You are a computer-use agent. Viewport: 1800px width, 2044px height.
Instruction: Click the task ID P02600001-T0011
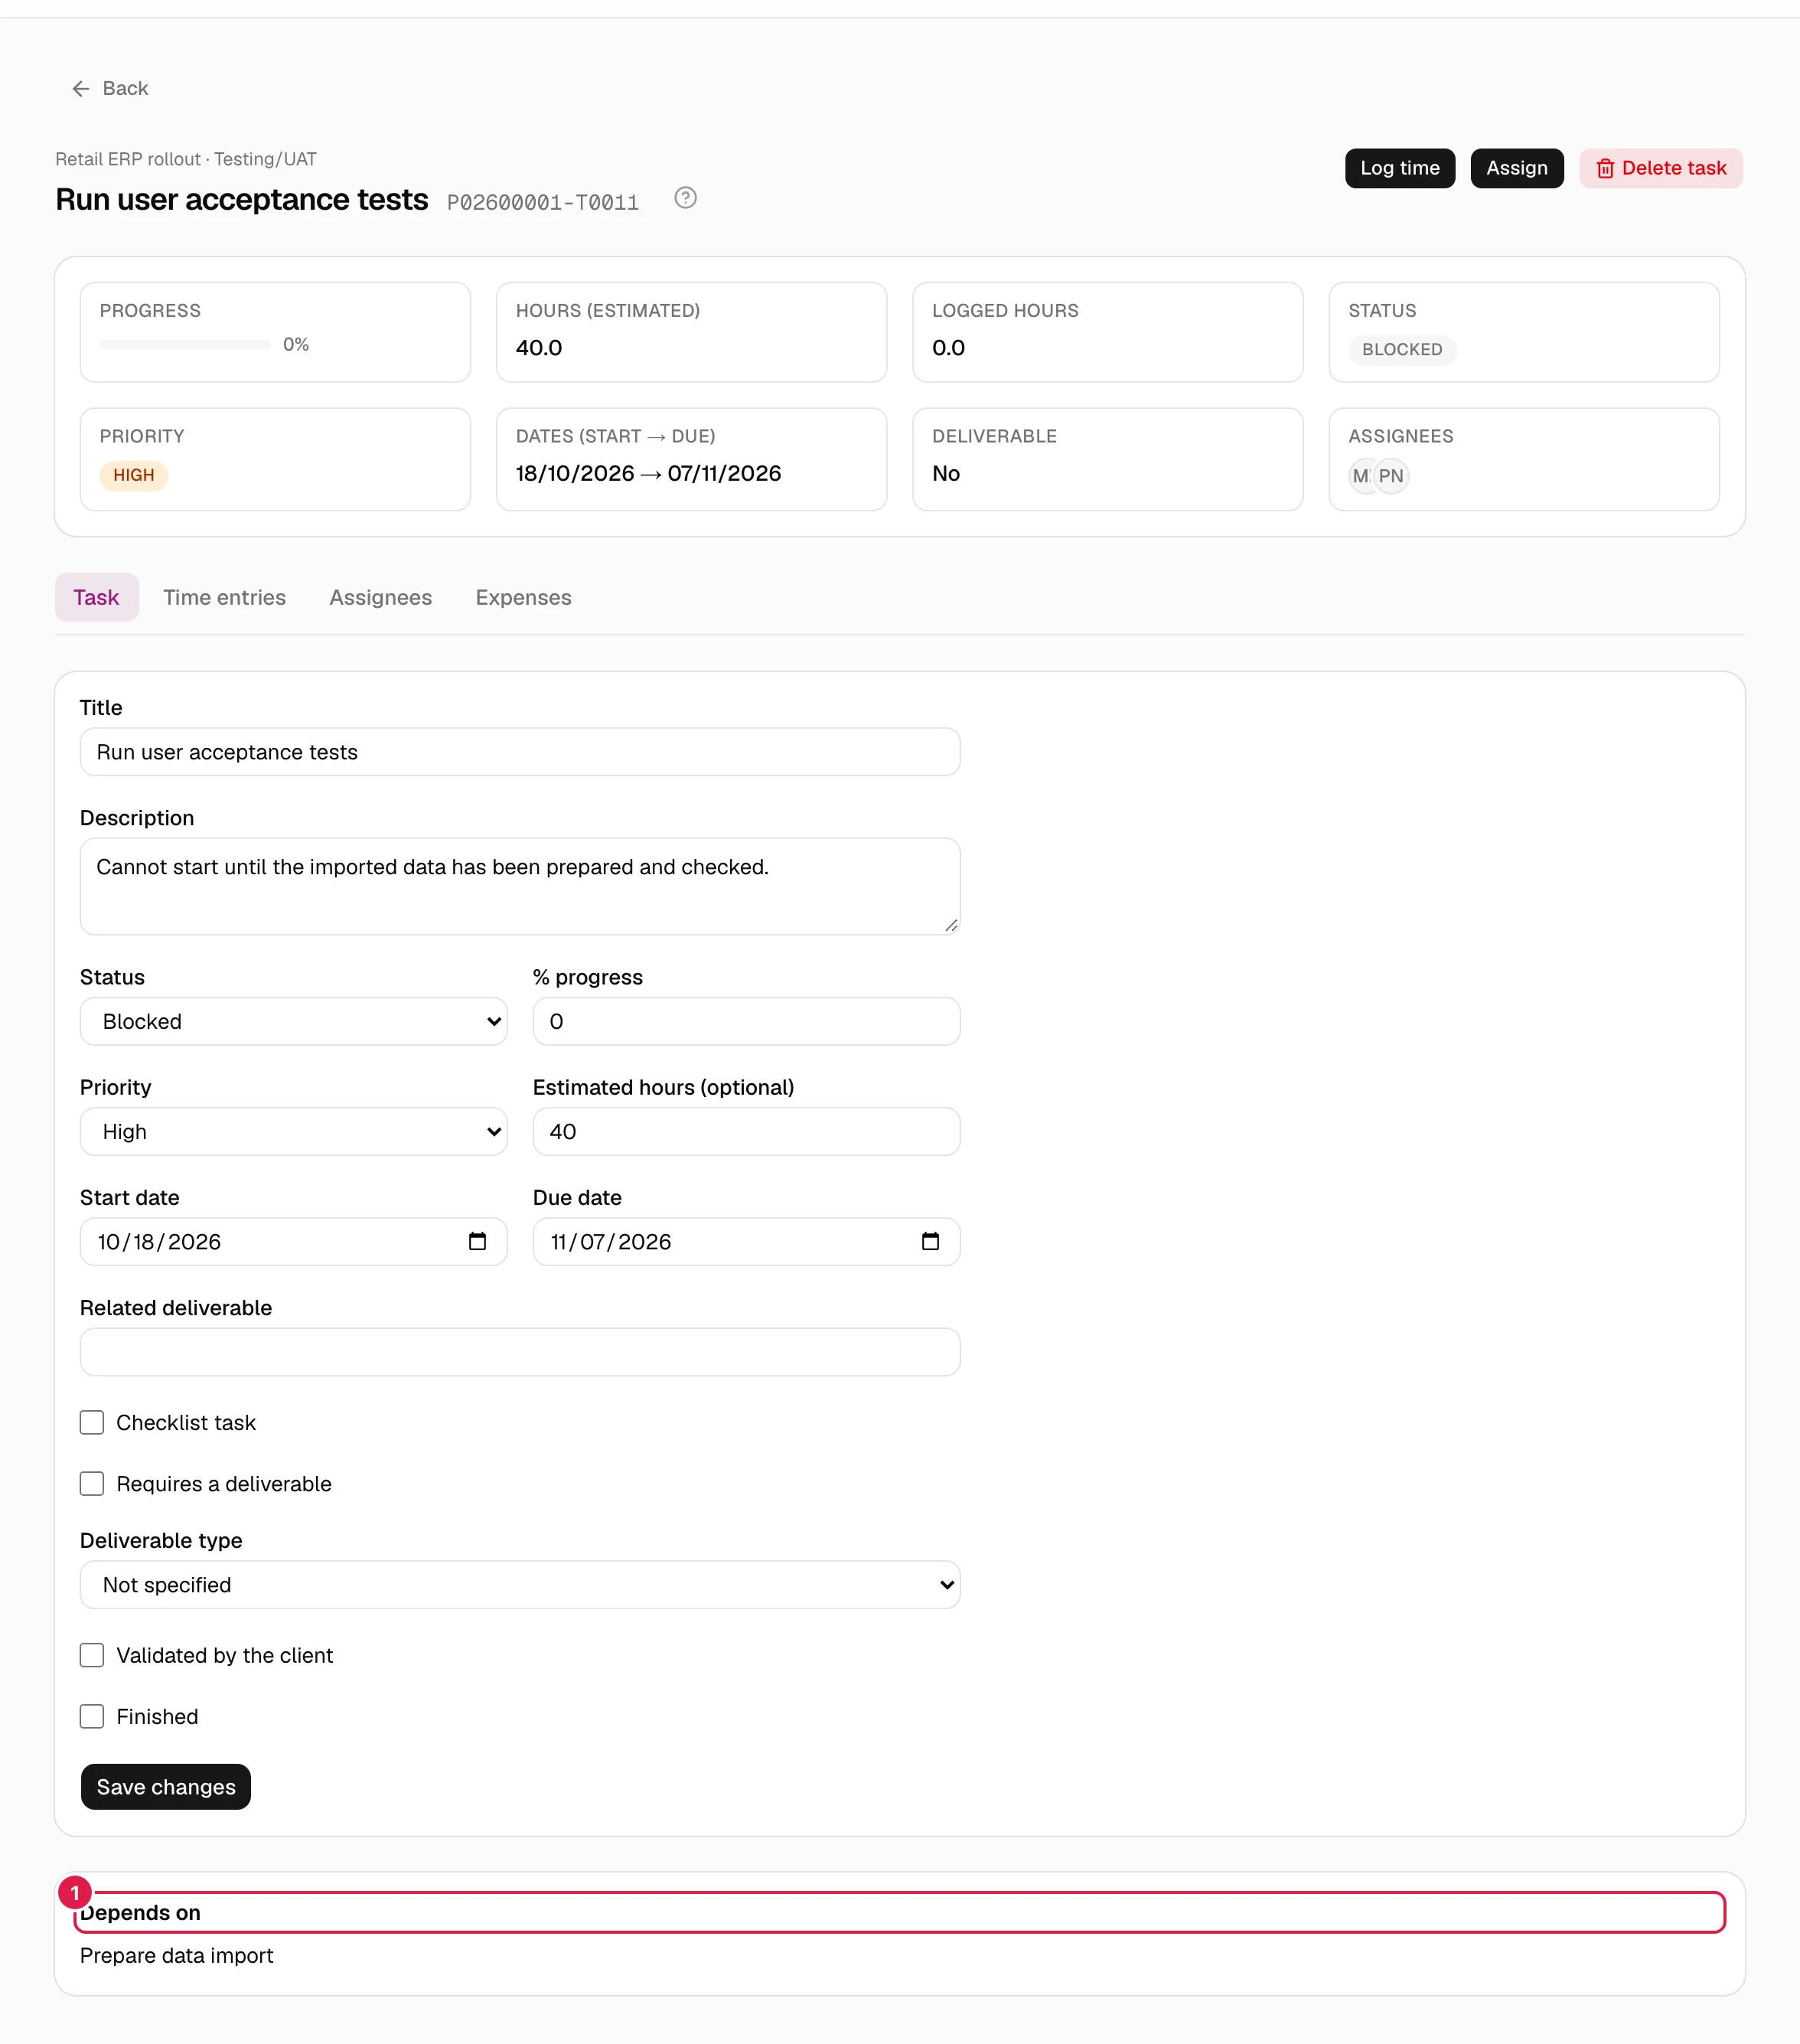pyautogui.click(x=543, y=203)
